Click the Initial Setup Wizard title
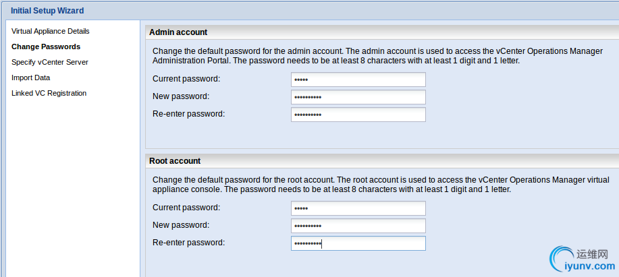The image size is (619, 277). click(47, 11)
